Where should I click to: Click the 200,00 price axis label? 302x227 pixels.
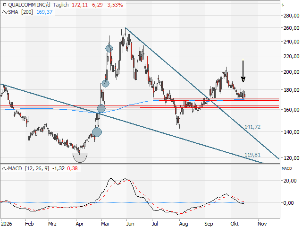tap(292, 72)
